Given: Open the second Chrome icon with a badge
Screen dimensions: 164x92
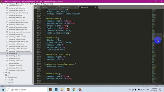Looking at the screenshot, I should tap(80, 89).
